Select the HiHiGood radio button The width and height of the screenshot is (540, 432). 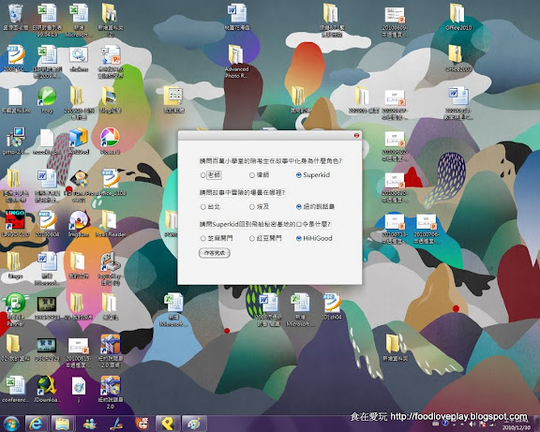(314, 238)
